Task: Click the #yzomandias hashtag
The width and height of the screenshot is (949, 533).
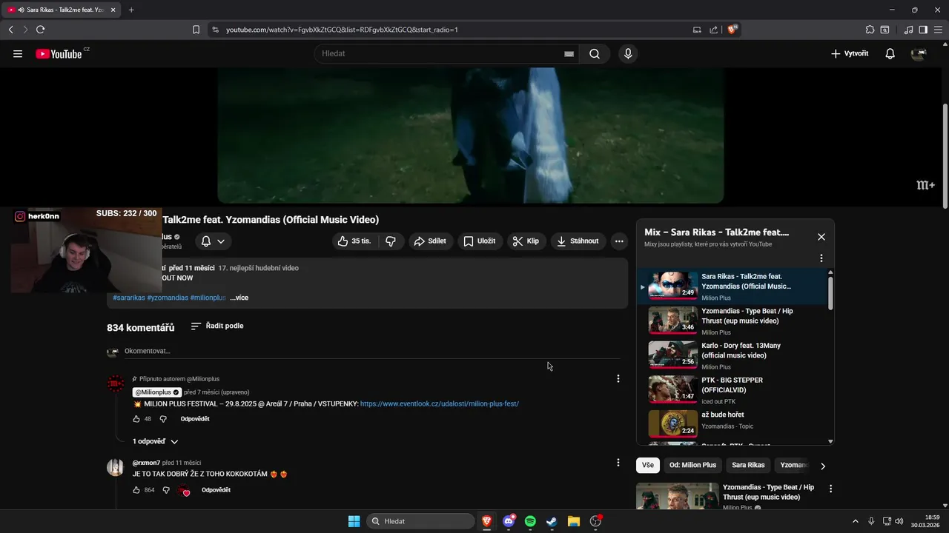Action: click(x=168, y=298)
